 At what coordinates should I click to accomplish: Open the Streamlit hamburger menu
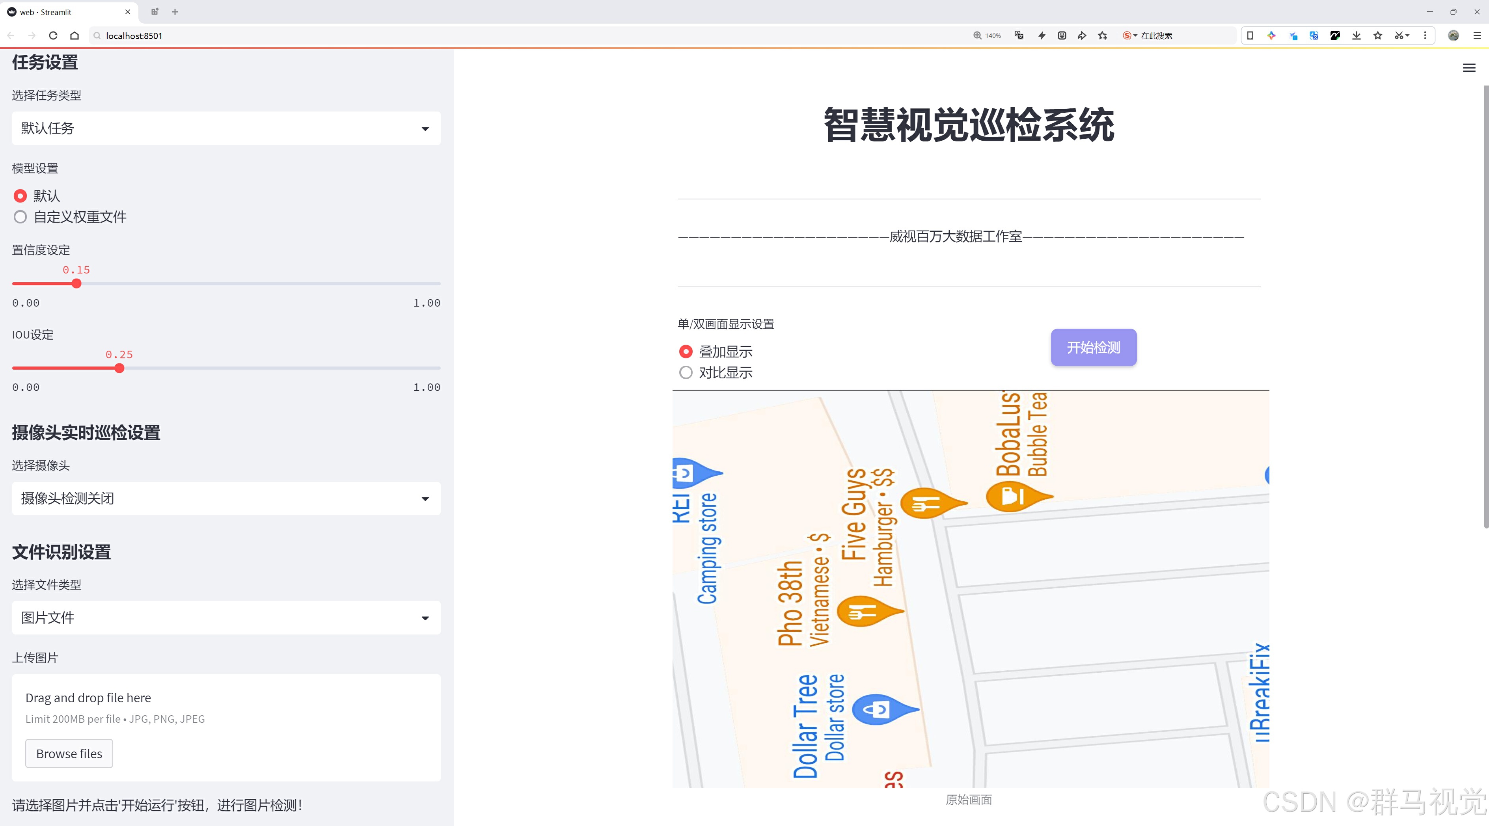click(x=1469, y=68)
